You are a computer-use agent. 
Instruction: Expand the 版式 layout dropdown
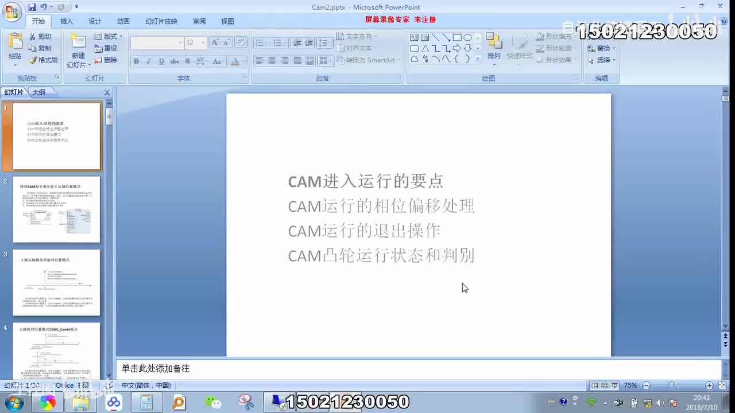pyautogui.click(x=109, y=36)
